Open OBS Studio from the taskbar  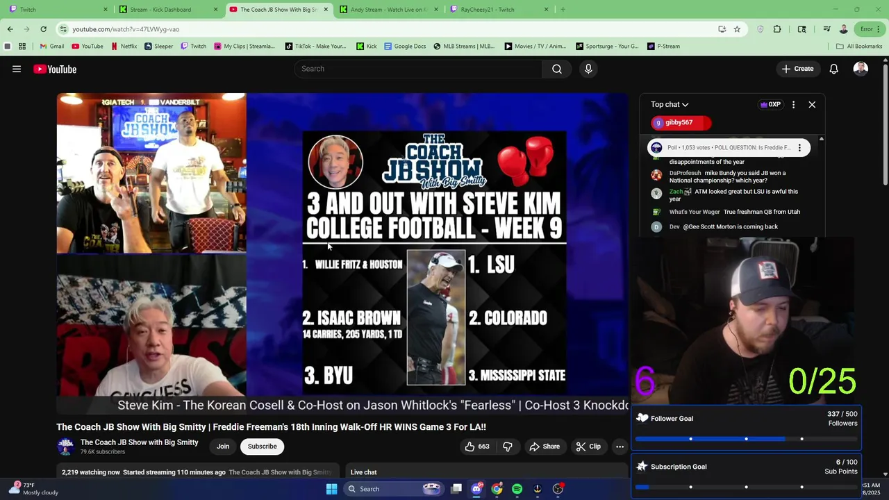558,489
